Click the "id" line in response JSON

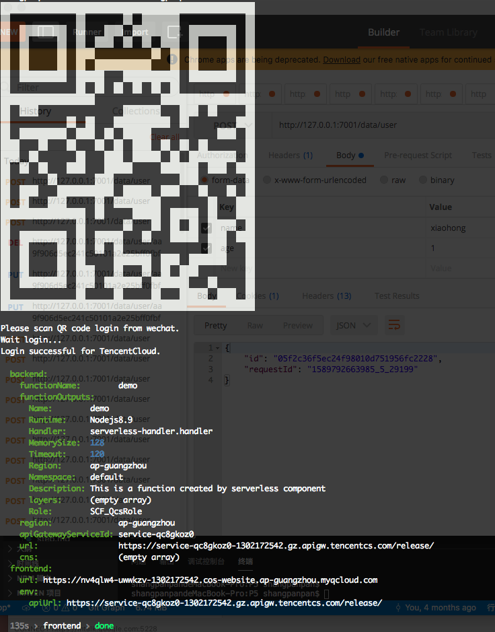pos(343,359)
